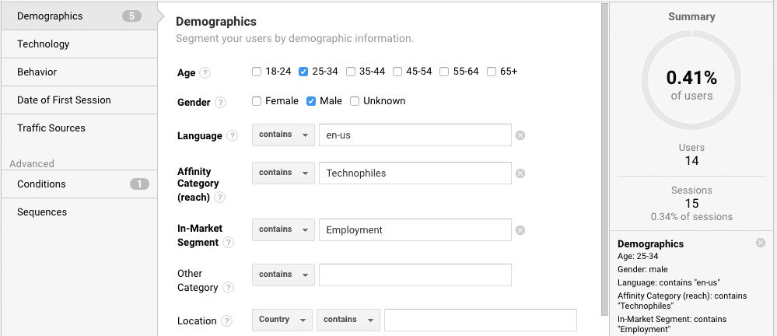This screenshot has width=777, height=336.
Task: Select the Demographics section tab
Action: pyautogui.click(x=79, y=16)
